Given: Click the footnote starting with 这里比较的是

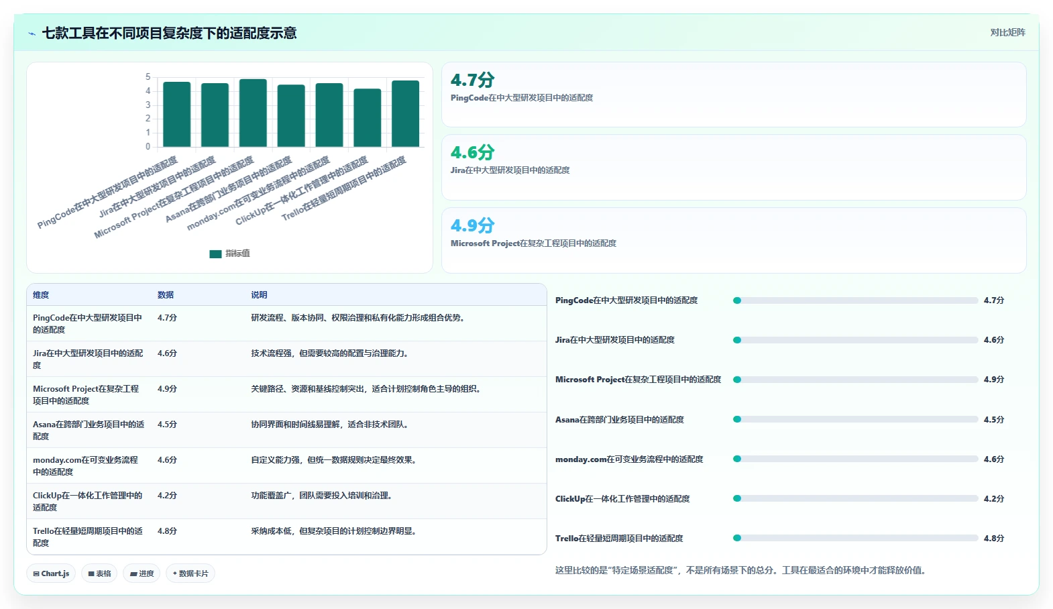Looking at the screenshot, I should [740, 571].
